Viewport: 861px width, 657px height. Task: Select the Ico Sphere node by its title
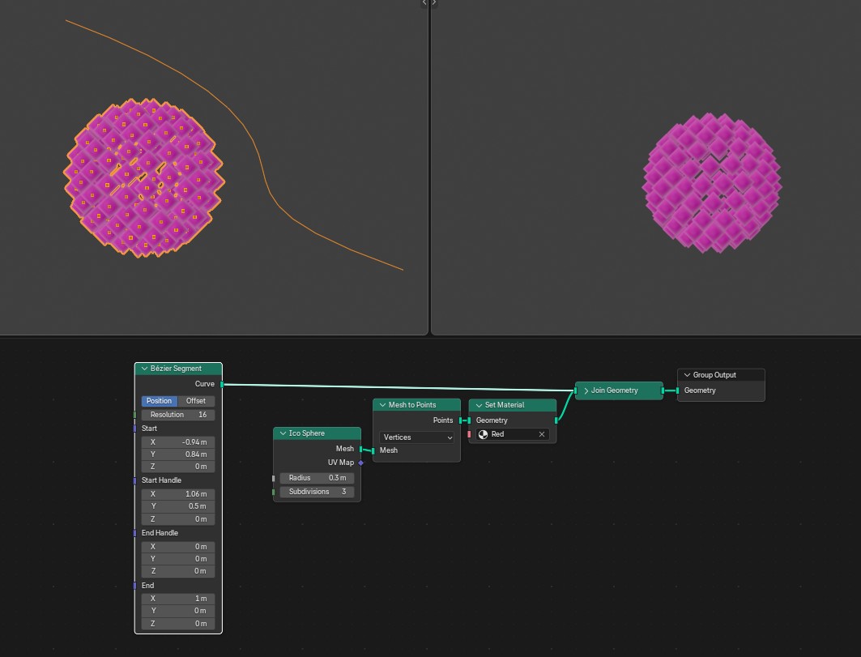tap(306, 433)
